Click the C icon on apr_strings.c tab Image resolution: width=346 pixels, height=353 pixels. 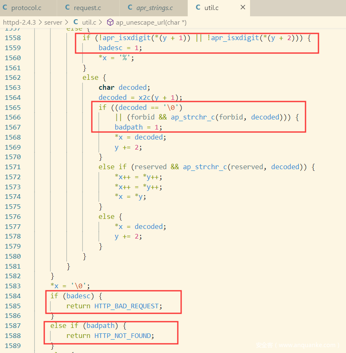coord(130,8)
